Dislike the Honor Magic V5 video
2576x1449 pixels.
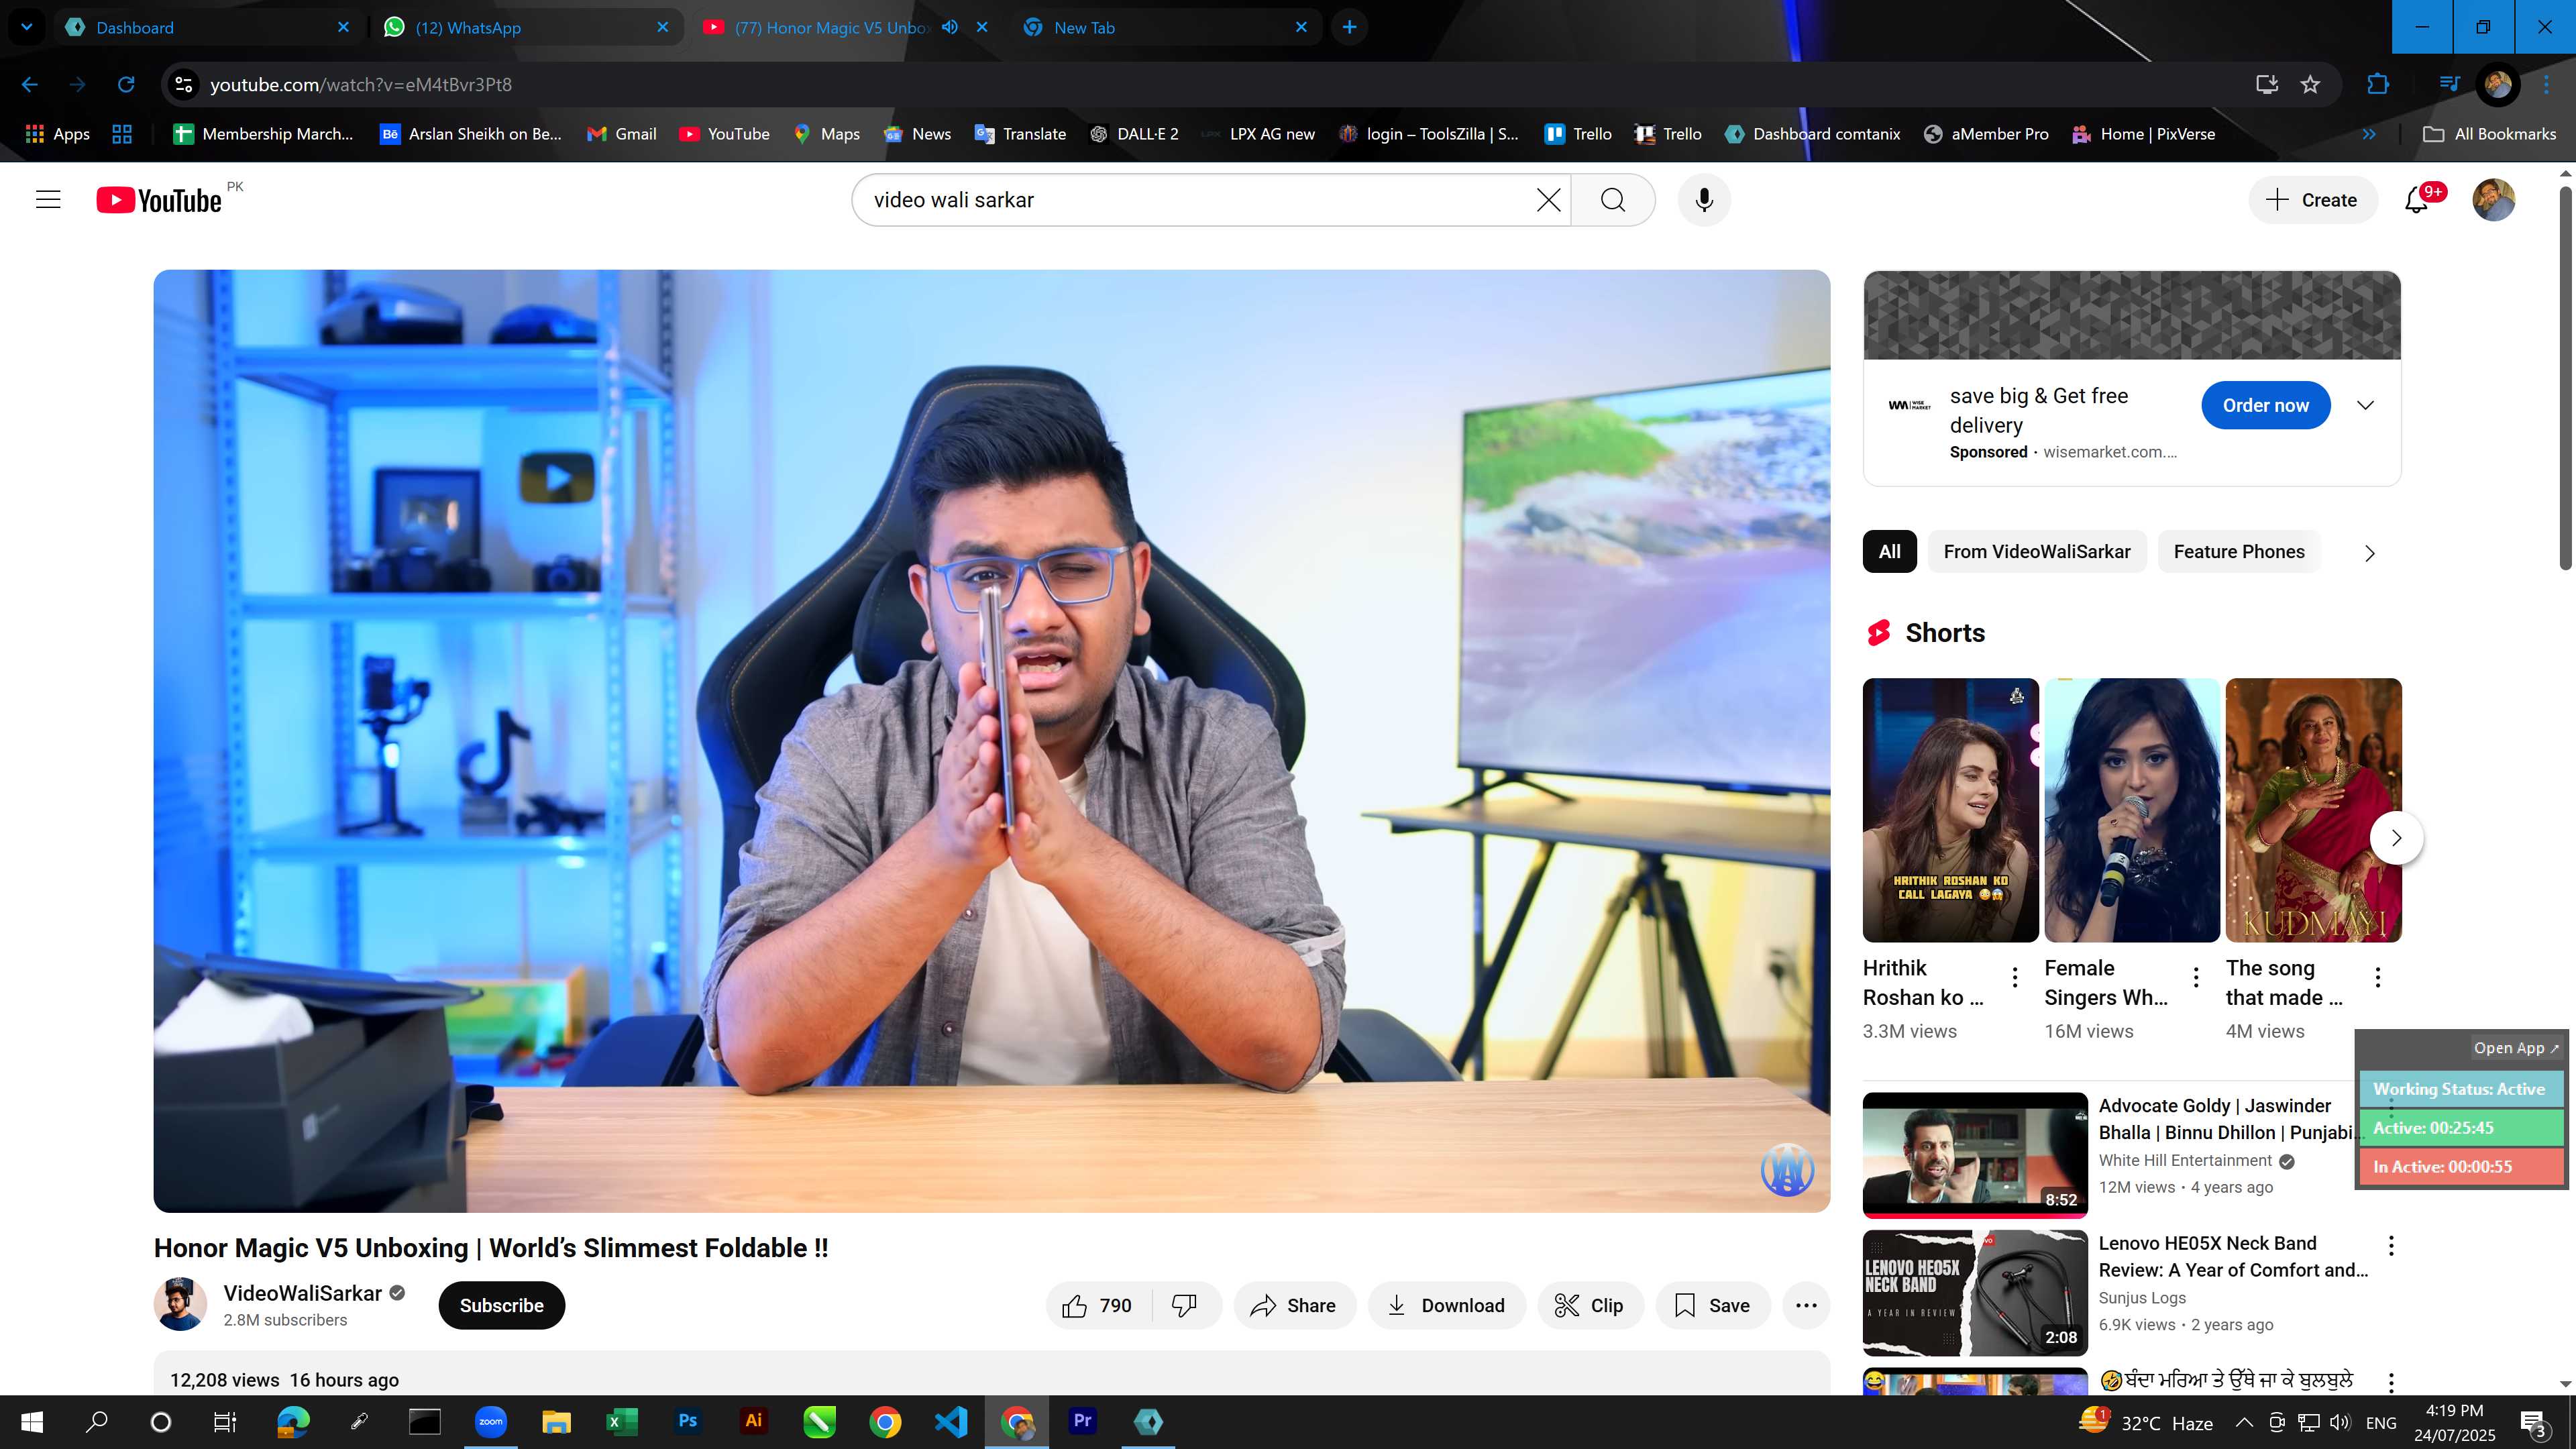1185,1305
